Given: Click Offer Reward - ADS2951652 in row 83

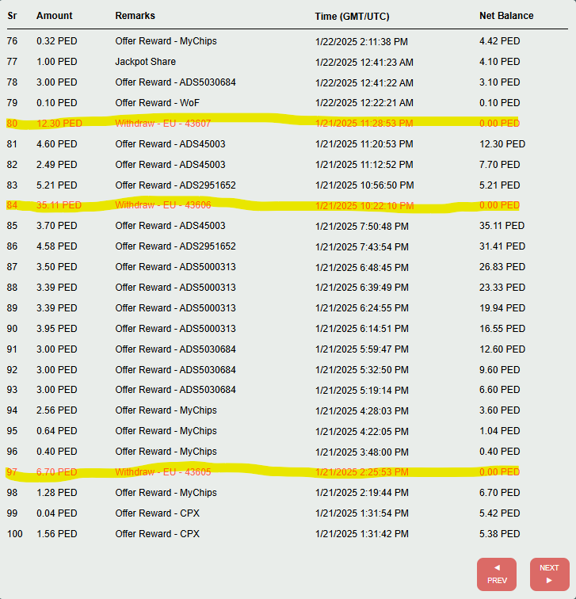Looking at the screenshot, I should tap(175, 185).
